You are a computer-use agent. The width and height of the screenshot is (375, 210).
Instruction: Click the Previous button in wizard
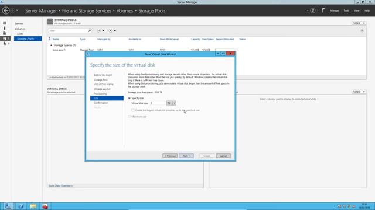pyautogui.click(x=170, y=156)
